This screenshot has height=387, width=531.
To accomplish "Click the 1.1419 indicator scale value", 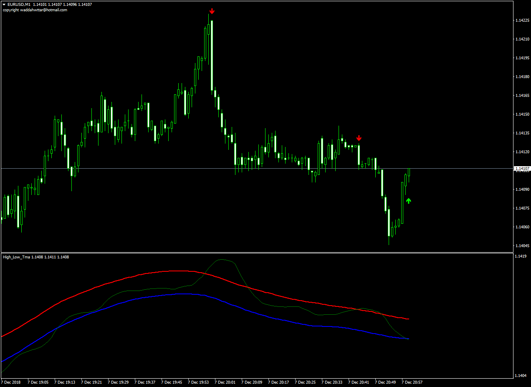I will 521,257.
